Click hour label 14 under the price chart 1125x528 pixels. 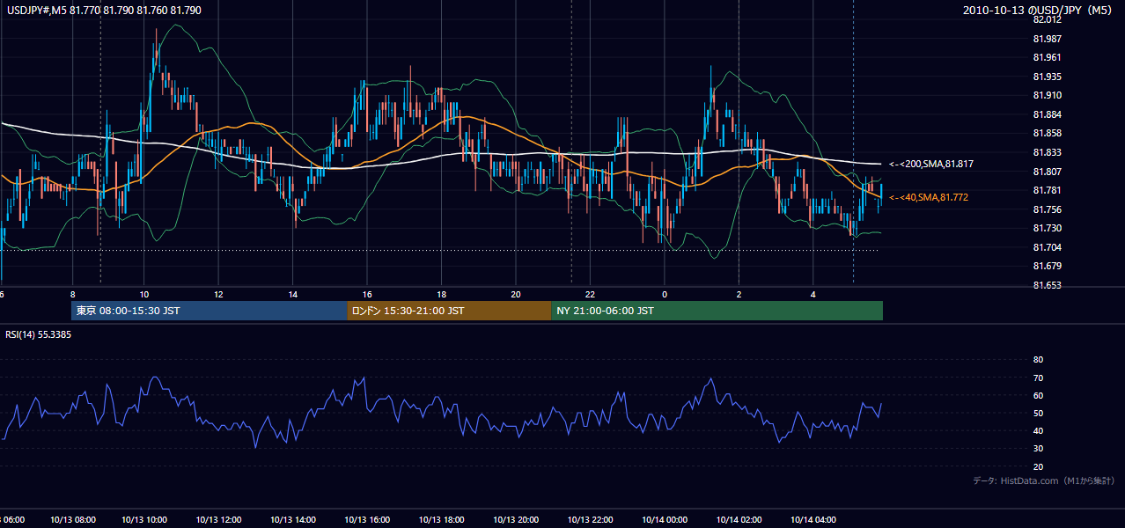292,294
